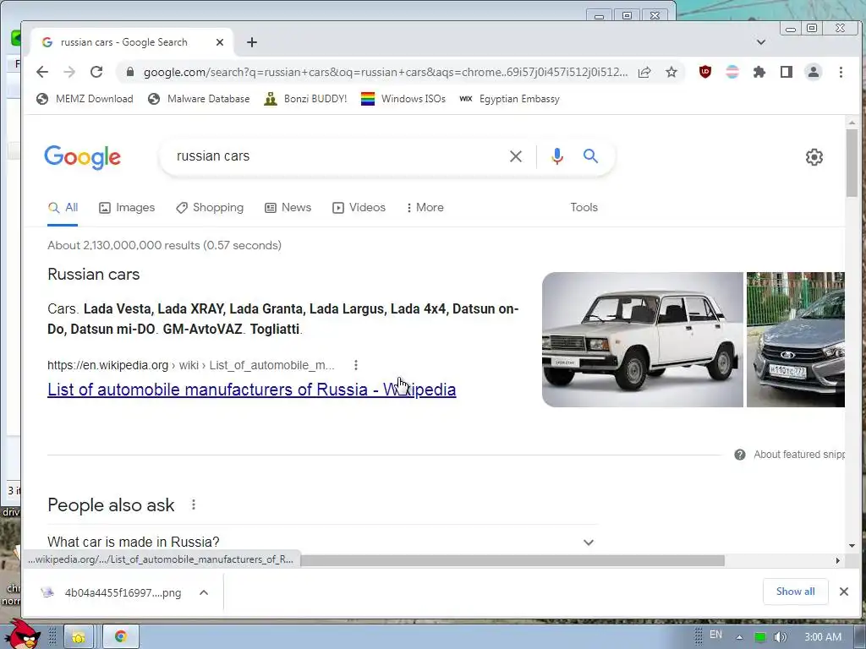Click the forward navigation arrow
Screen dimensions: 866x649
(69, 72)
